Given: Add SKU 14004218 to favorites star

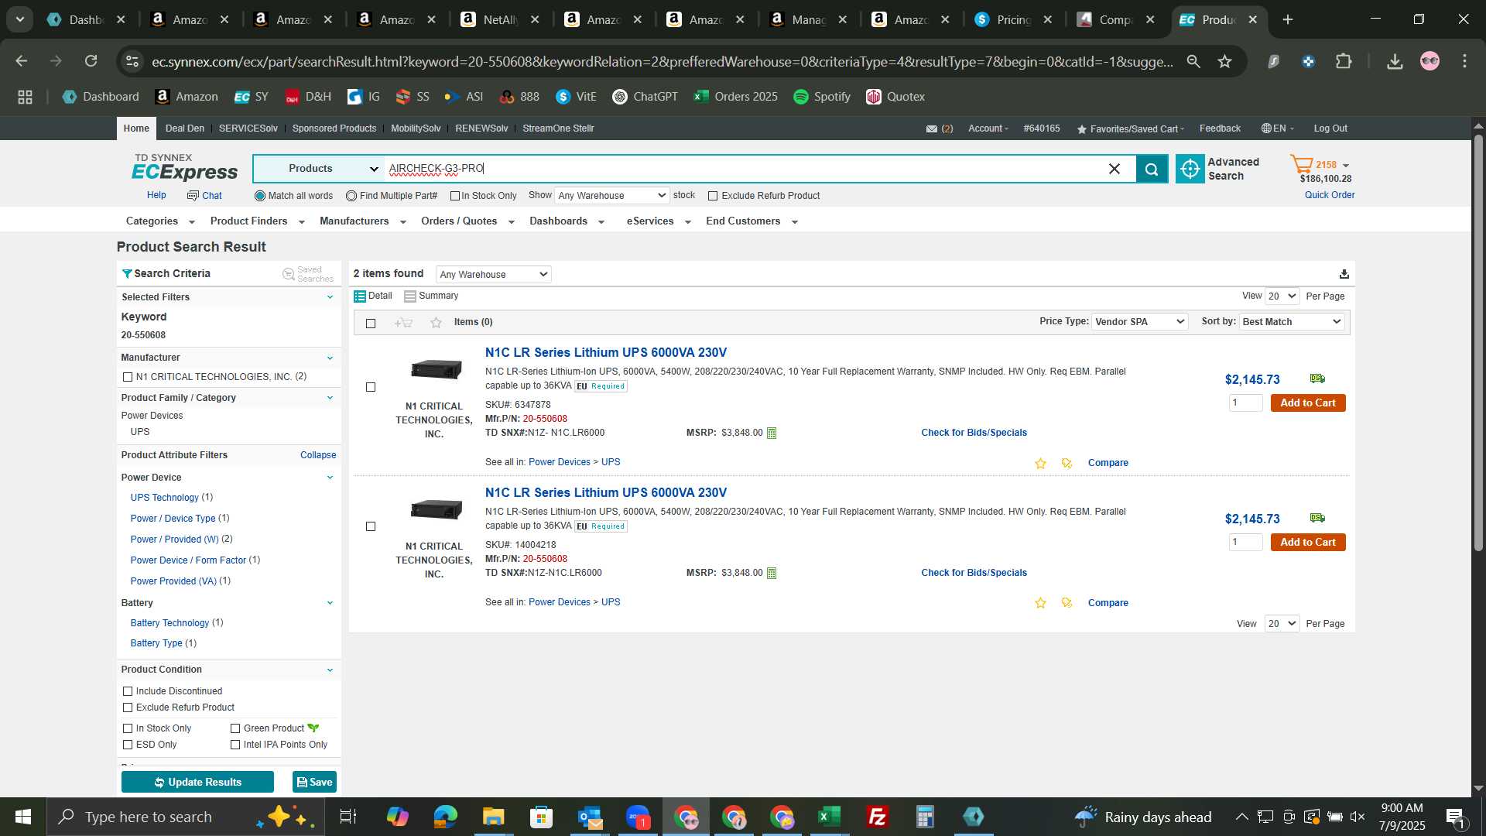Looking at the screenshot, I should pyautogui.click(x=1040, y=604).
